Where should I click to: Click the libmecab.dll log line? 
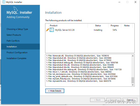(77, 56)
